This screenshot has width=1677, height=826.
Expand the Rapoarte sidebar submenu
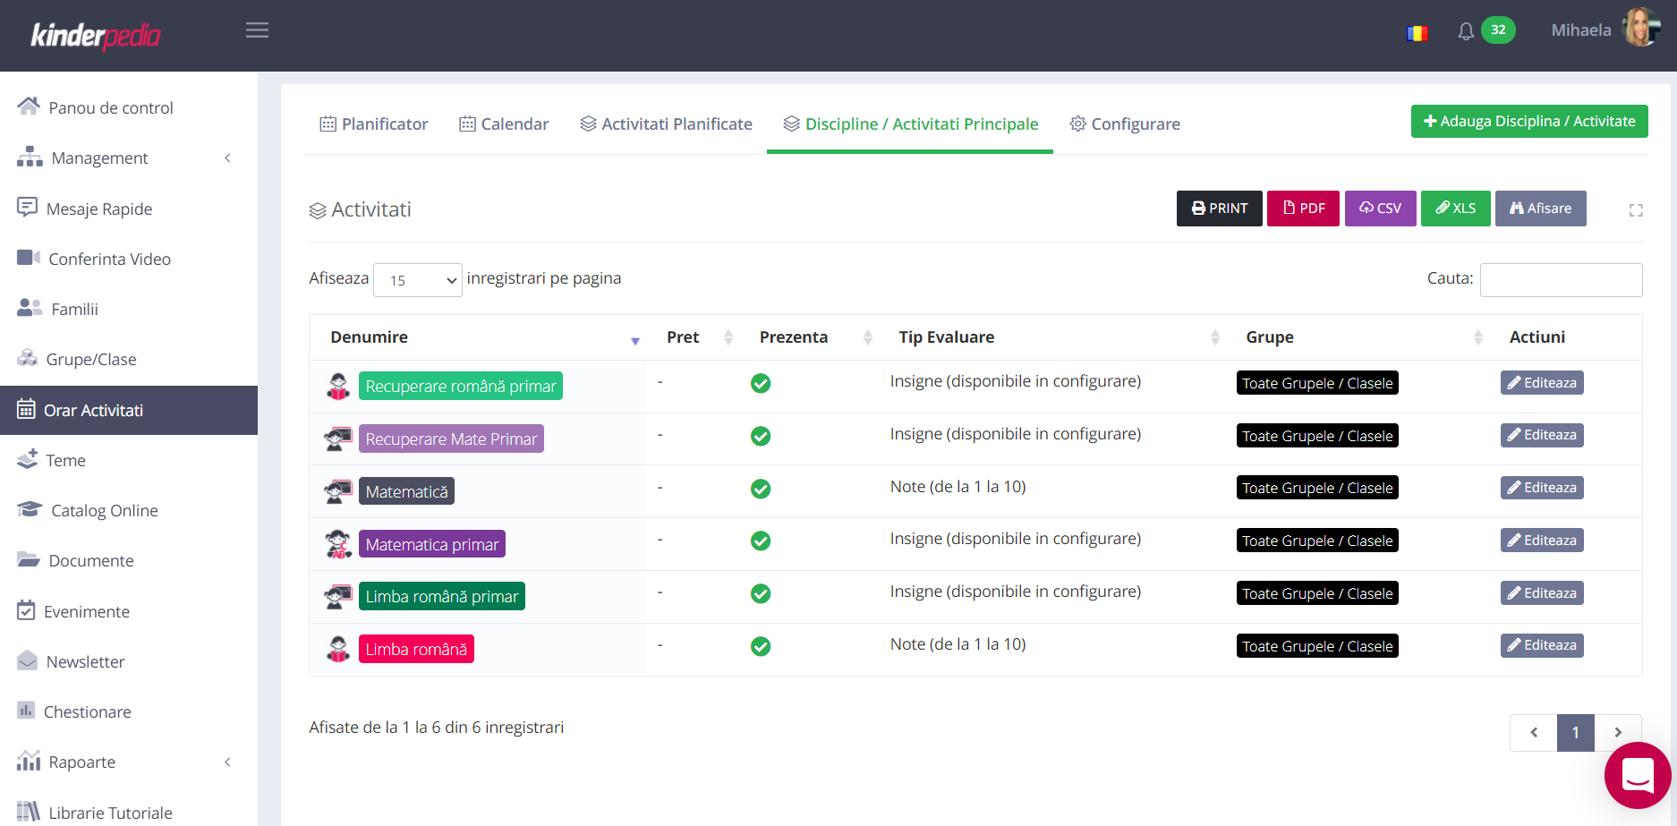pos(125,762)
